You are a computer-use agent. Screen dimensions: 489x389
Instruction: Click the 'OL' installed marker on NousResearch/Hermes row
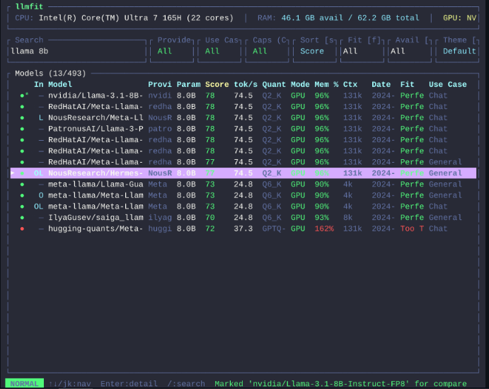(x=39, y=173)
